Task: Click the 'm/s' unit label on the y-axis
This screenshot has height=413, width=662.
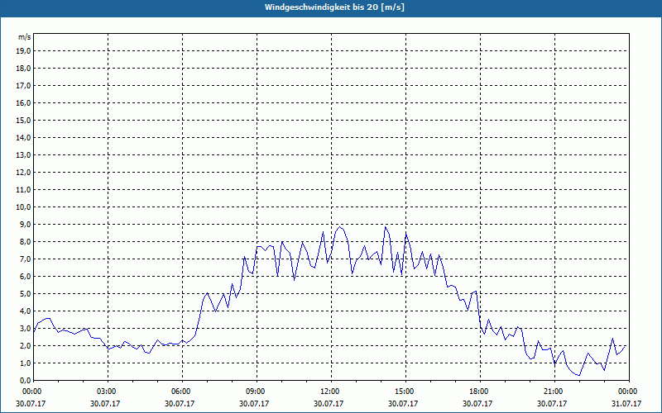Action: tap(24, 37)
